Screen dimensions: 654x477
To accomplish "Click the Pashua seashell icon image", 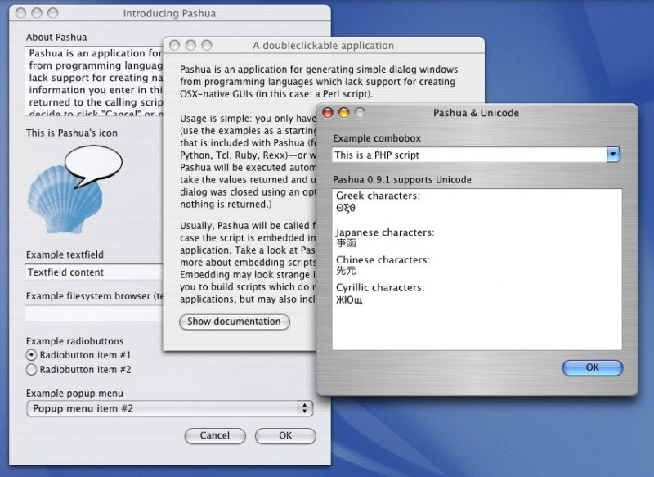I will [75, 190].
